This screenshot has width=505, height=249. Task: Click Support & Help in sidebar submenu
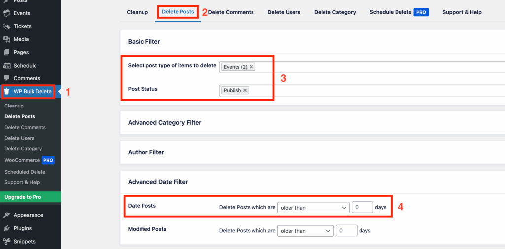(22, 182)
